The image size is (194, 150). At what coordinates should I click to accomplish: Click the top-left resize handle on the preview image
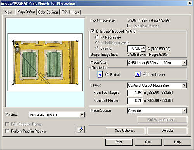coord(13,41)
